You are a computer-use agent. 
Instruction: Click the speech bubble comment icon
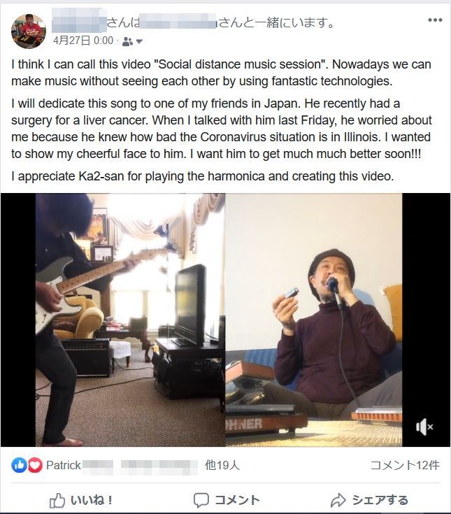pyautogui.click(x=201, y=500)
